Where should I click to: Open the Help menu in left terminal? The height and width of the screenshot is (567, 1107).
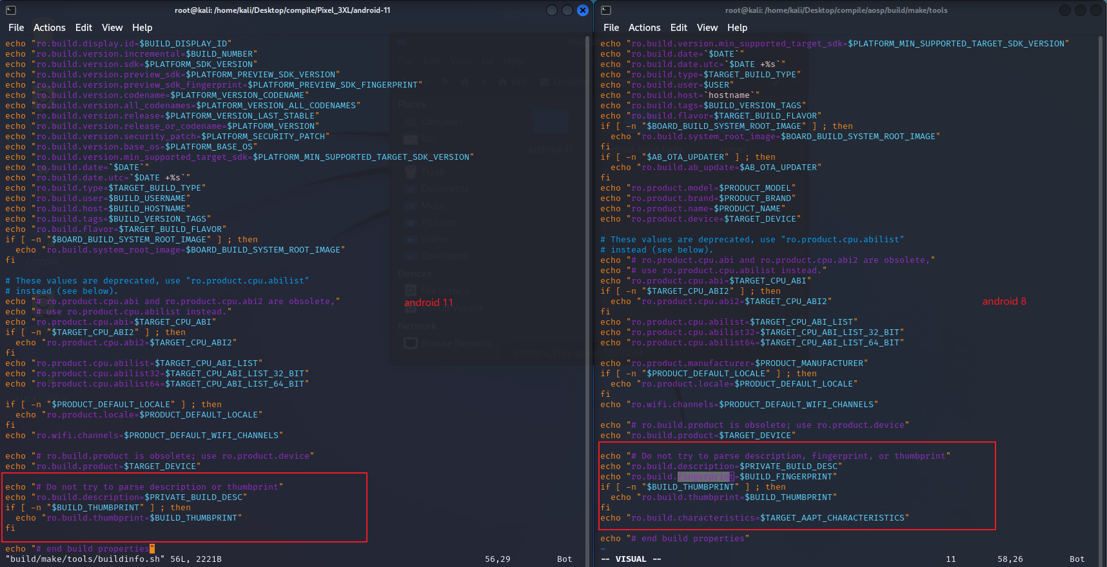(x=142, y=28)
